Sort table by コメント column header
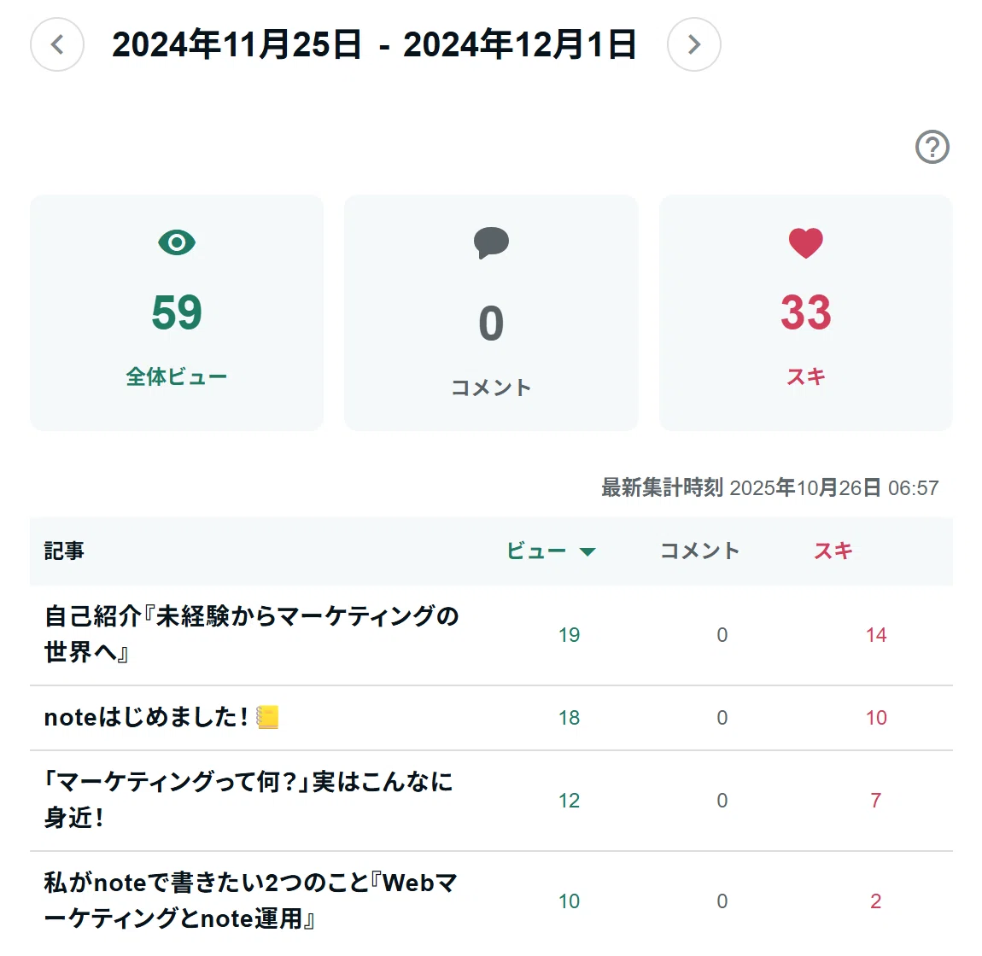Screen dimensions: 982x956 [700, 551]
